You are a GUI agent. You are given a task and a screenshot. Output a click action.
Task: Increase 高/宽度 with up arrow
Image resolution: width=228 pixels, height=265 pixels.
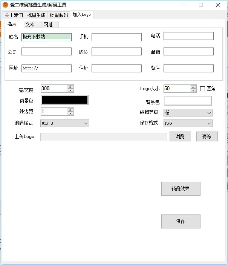(x=70, y=87)
